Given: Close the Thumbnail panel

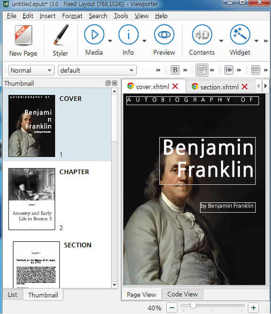Looking at the screenshot, I should tap(115, 83).
